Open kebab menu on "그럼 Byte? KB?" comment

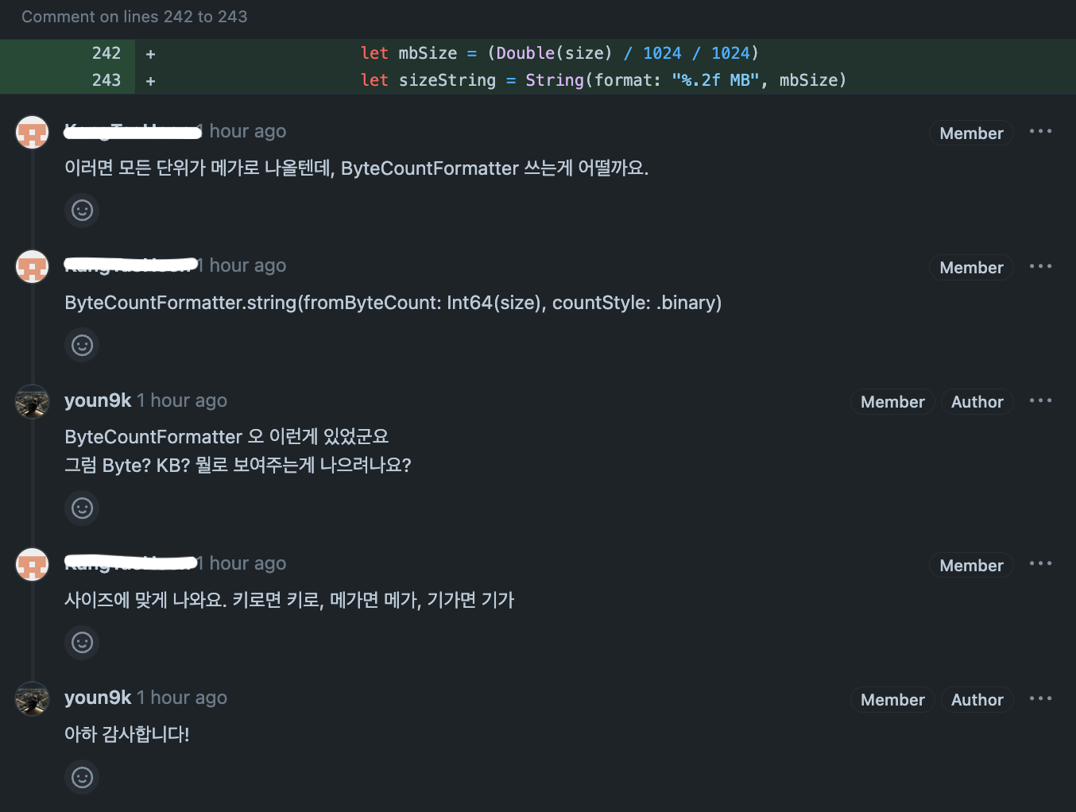[1040, 401]
